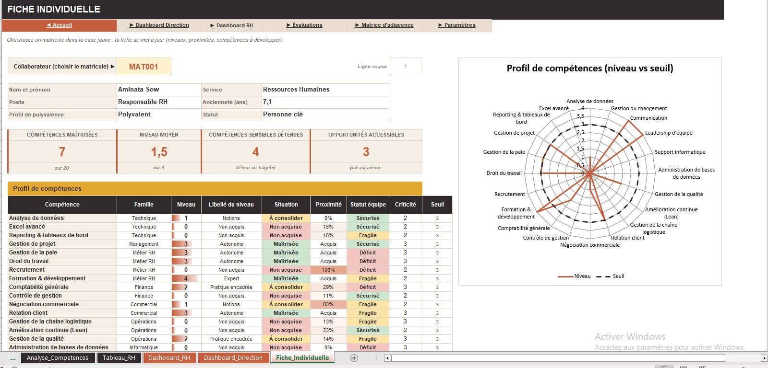Open the Dashboard_Direction sheet tab
The width and height of the screenshot is (768, 368).
(x=233, y=358)
